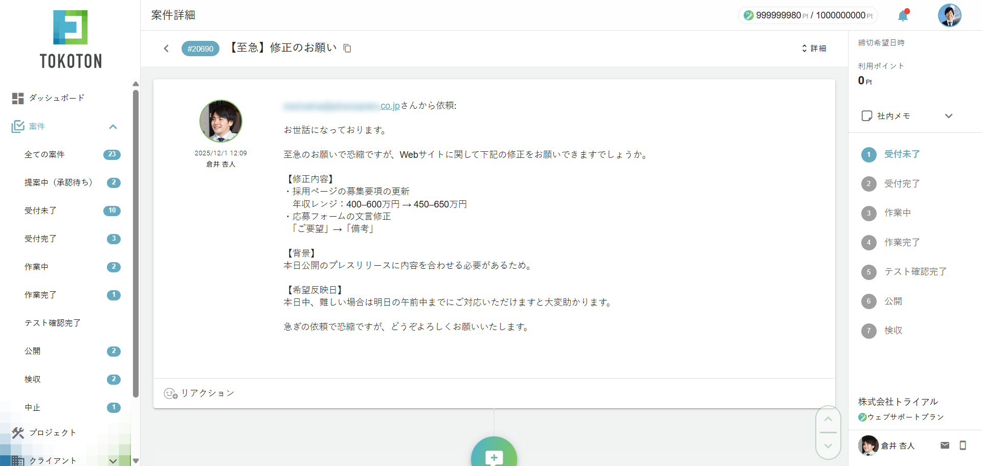Expand the 社内メモ section chevron
This screenshot has height=466, width=982.
pyautogui.click(x=949, y=115)
